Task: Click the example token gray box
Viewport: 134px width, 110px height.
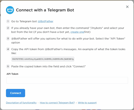Action: point(43,59)
